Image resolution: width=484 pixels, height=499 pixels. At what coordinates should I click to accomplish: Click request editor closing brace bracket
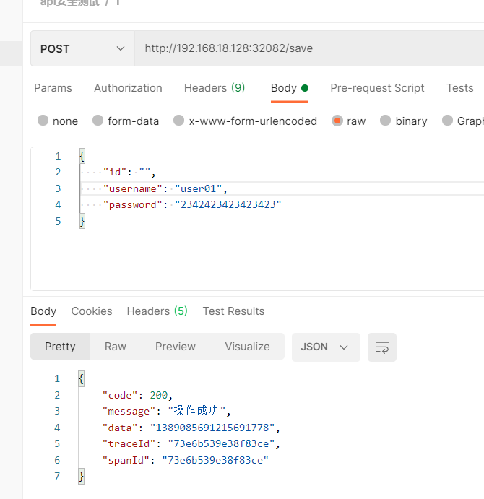click(82, 221)
